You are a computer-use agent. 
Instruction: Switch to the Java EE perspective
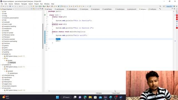[x=169, y=6]
